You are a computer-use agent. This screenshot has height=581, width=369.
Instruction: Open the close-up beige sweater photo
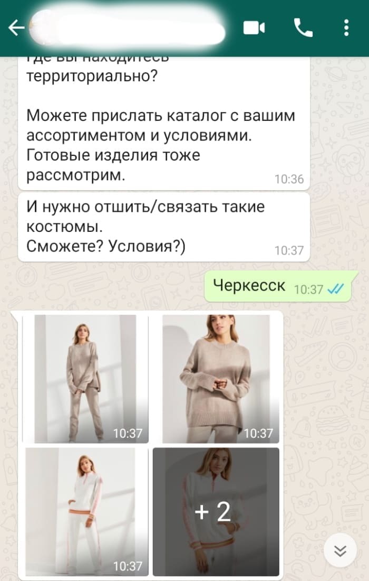click(x=216, y=379)
